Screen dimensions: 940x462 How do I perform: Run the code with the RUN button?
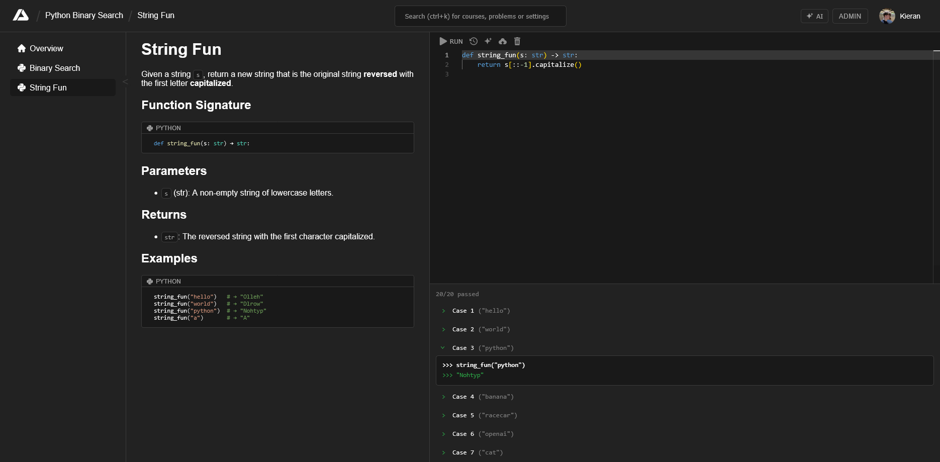[451, 41]
